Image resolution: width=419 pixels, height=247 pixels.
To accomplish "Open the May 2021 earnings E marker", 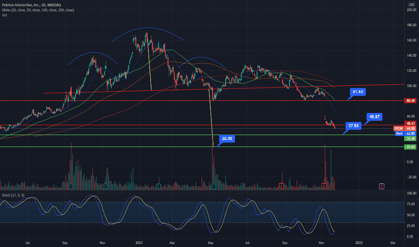I will pyautogui.click(x=213, y=186).
